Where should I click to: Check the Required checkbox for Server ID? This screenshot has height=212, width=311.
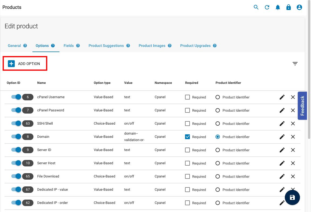tap(187, 150)
